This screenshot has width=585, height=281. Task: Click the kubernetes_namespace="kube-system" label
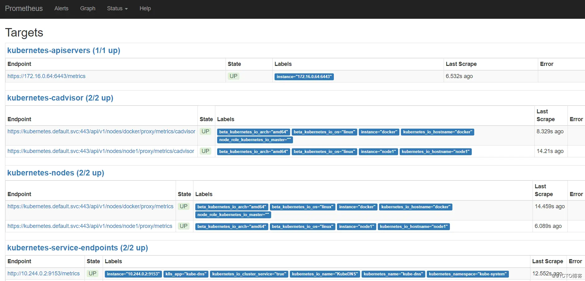coord(468,274)
